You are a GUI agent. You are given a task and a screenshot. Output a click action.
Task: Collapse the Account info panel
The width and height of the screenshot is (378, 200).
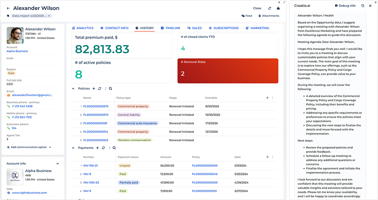(57, 163)
